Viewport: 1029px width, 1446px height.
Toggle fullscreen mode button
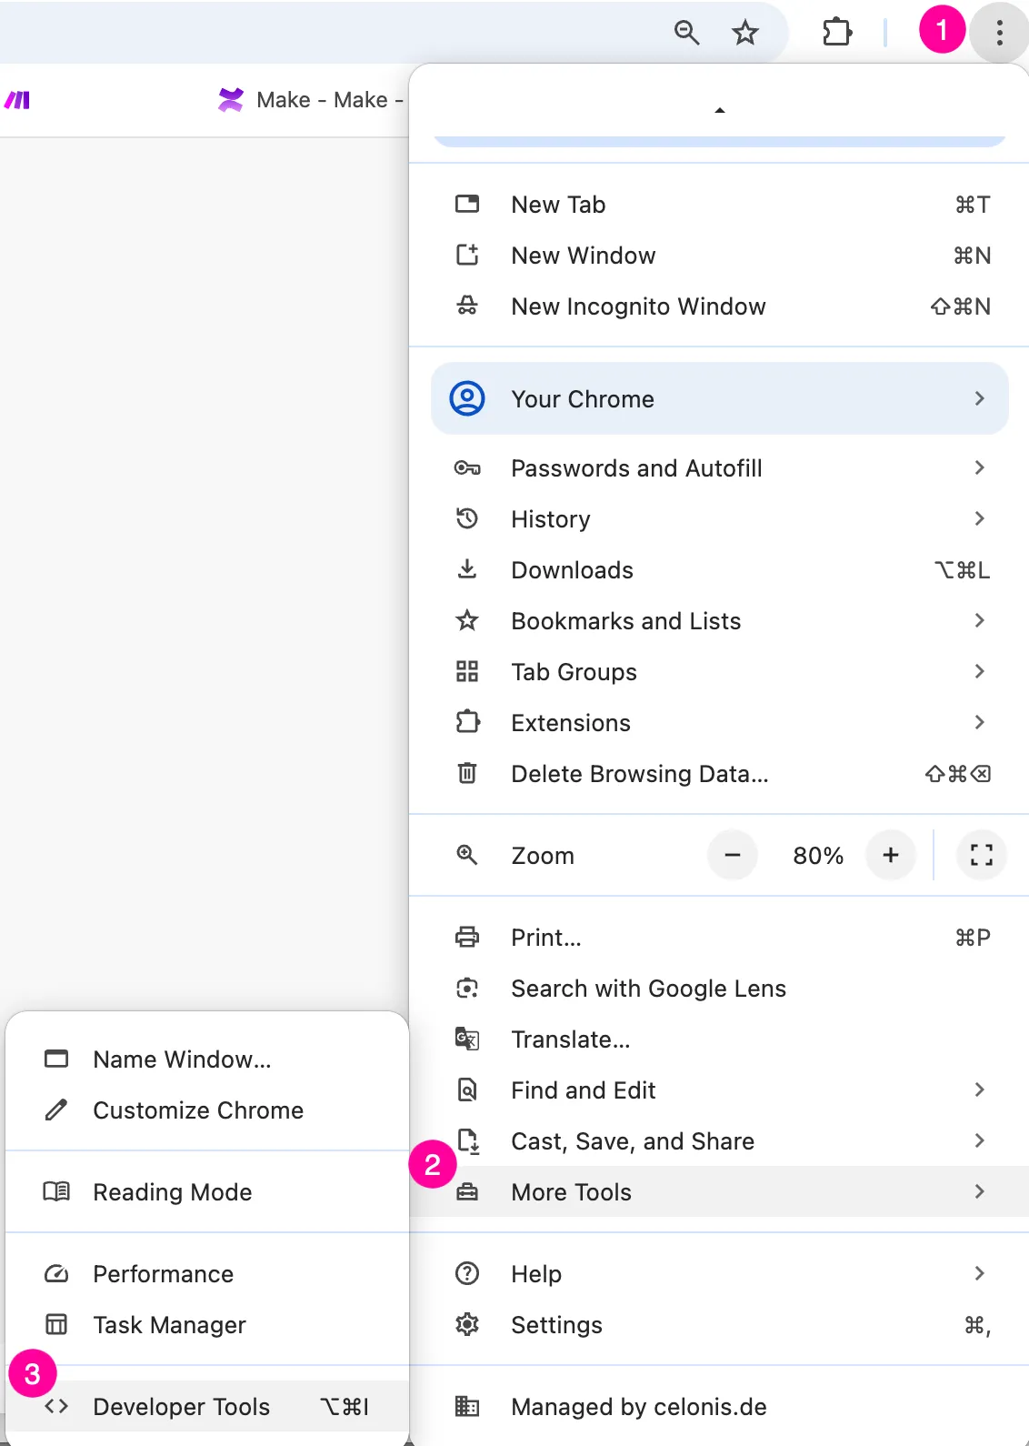pyautogui.click(x=982, y=855)
